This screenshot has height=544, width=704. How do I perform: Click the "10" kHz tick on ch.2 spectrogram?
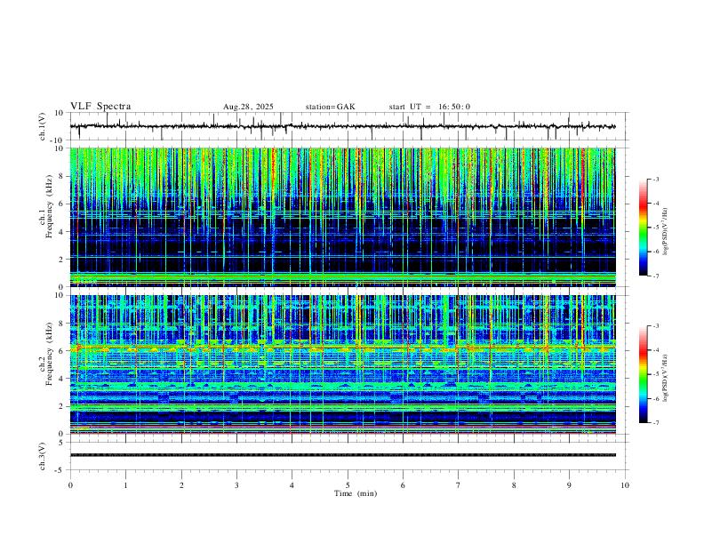point(60,295)
